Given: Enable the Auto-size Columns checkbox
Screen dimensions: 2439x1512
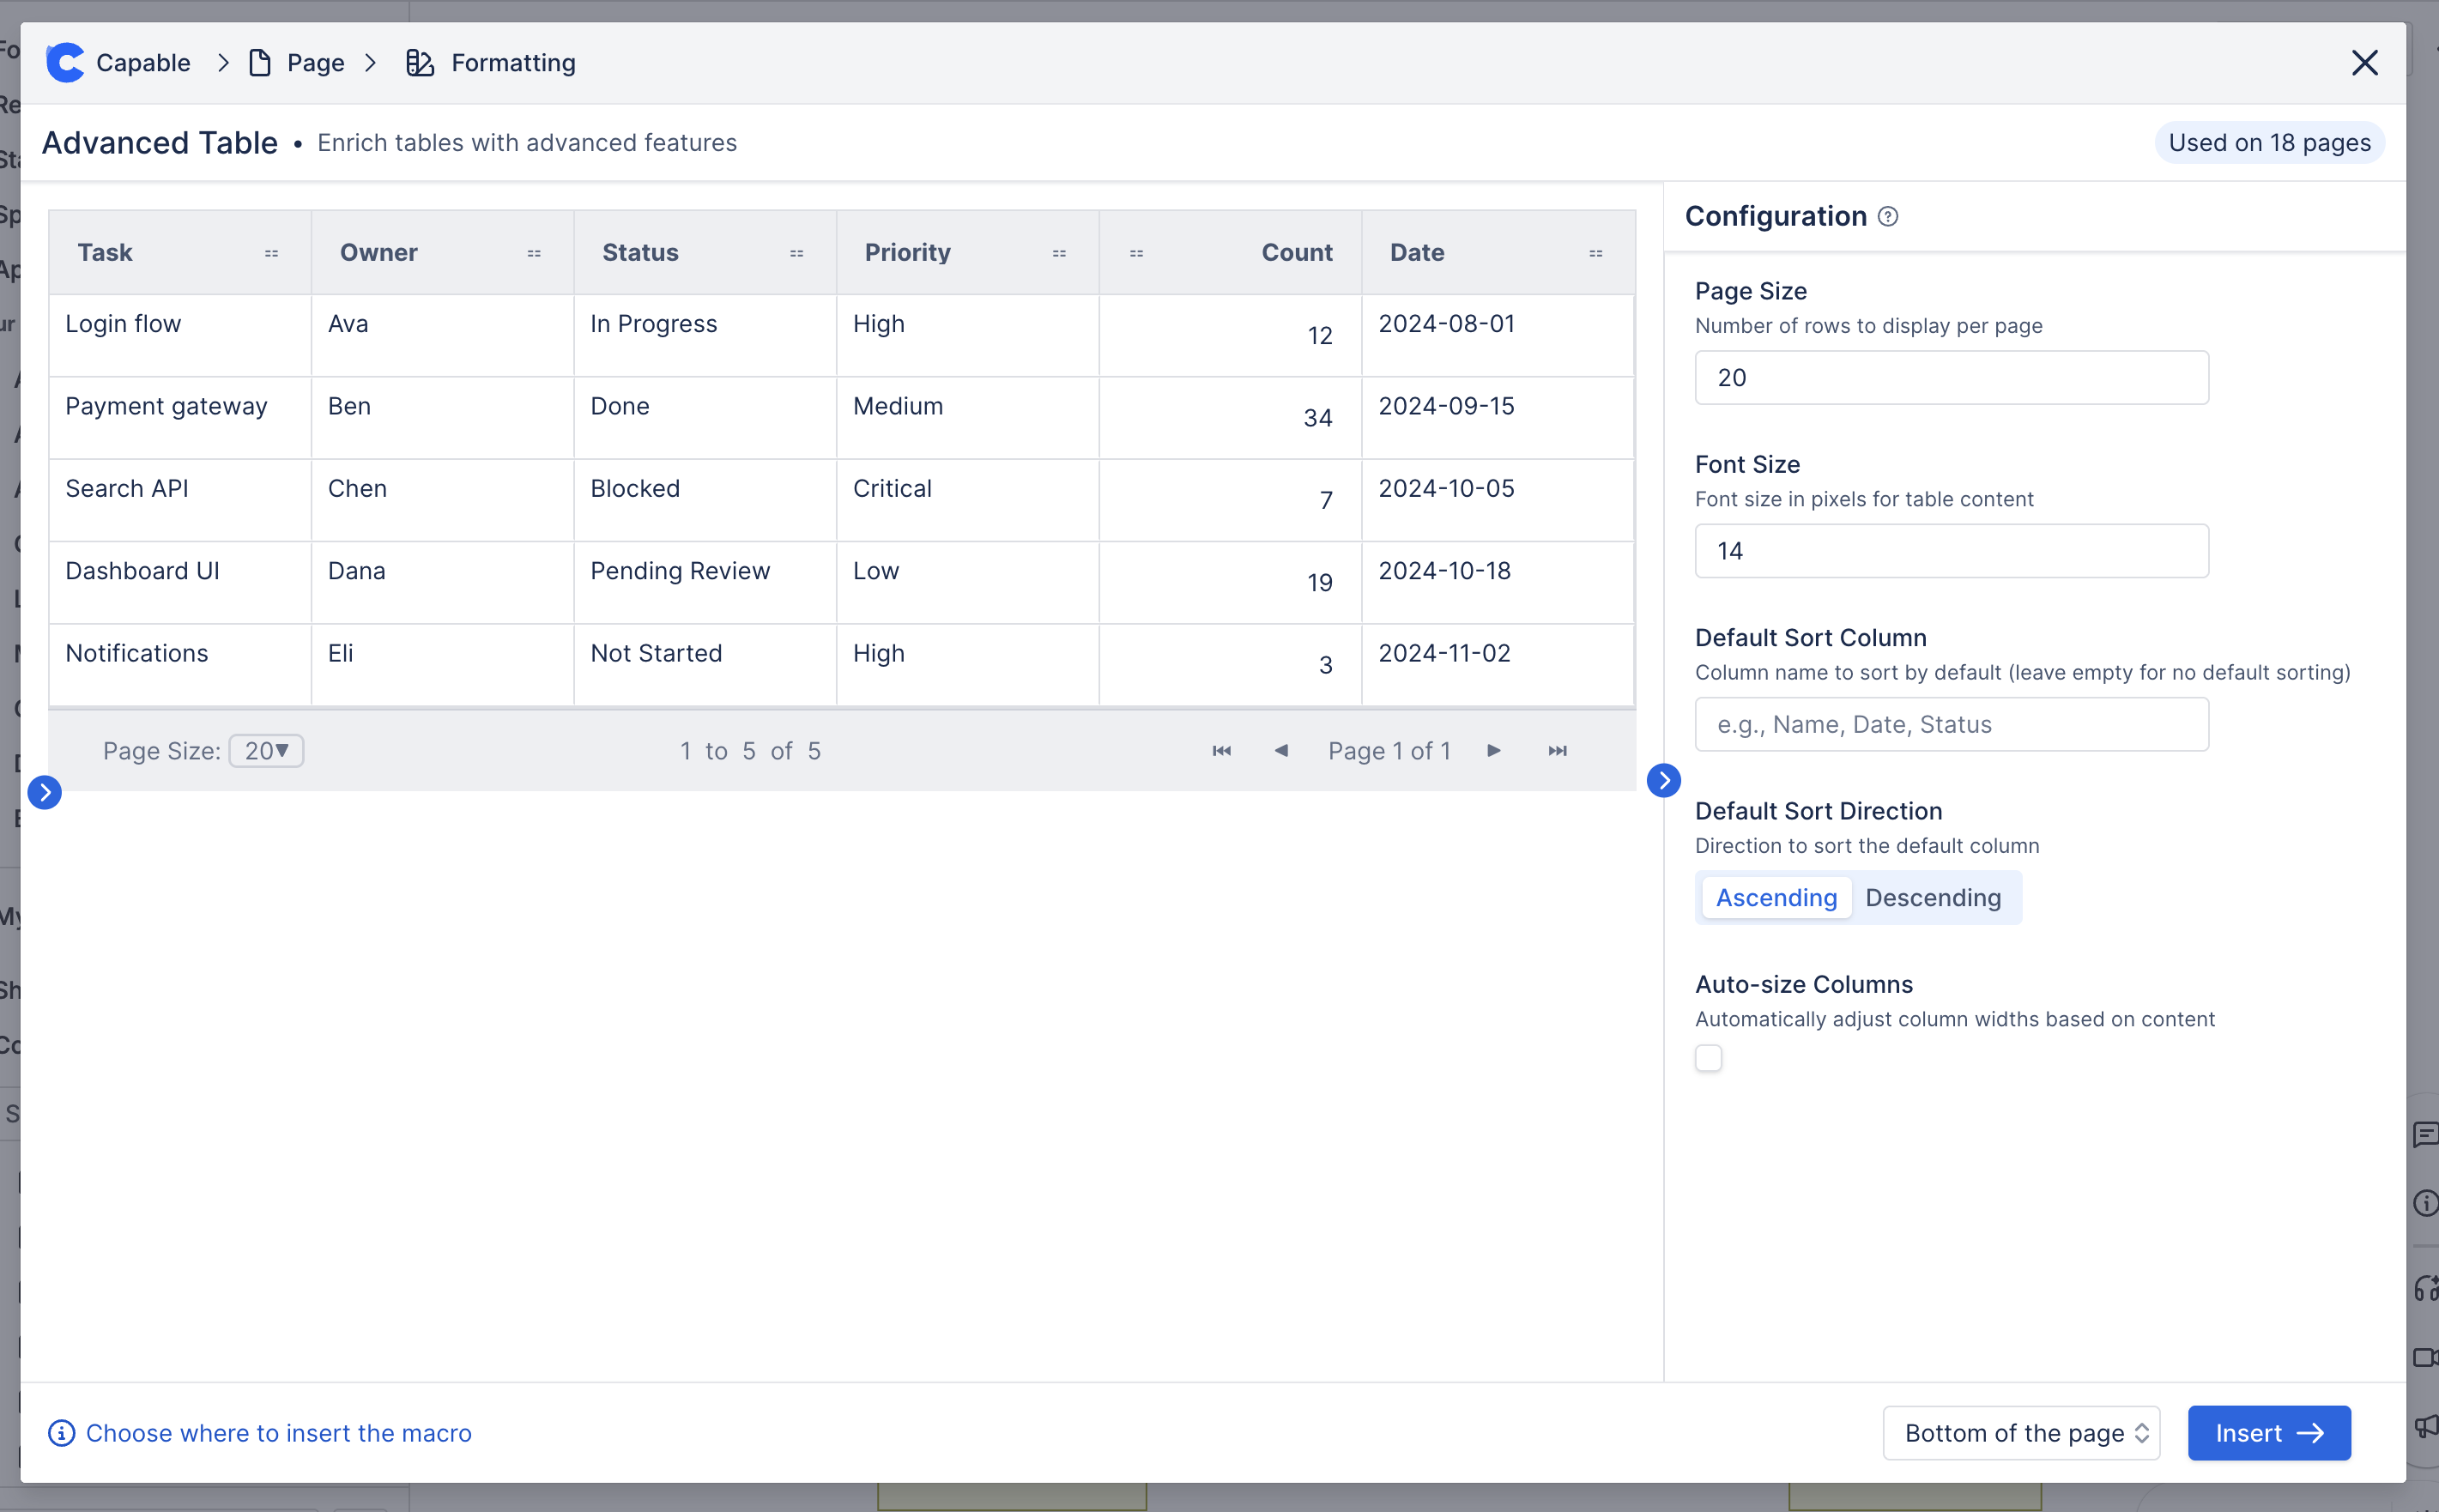Looking at the screenshot, I should pos(1708,1058).
